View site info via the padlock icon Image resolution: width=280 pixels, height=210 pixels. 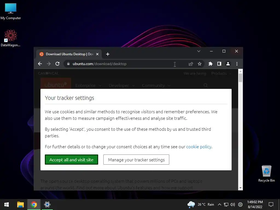68,64
